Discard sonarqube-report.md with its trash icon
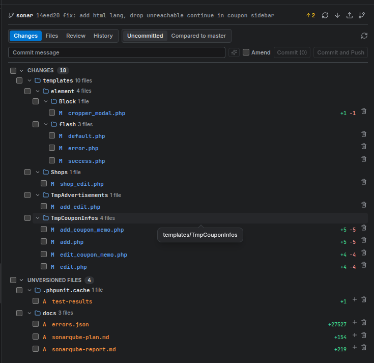The image size is (374, 363). [x=363, y=347]
